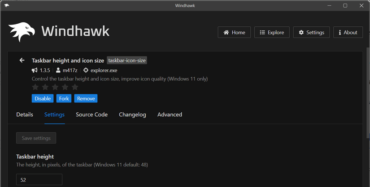Click the megaphone version icon

point(35,70)
